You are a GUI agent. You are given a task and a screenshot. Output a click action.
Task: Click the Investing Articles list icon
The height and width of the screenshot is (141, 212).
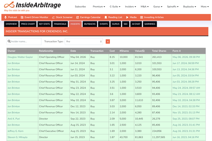click(x=142, y=17)
